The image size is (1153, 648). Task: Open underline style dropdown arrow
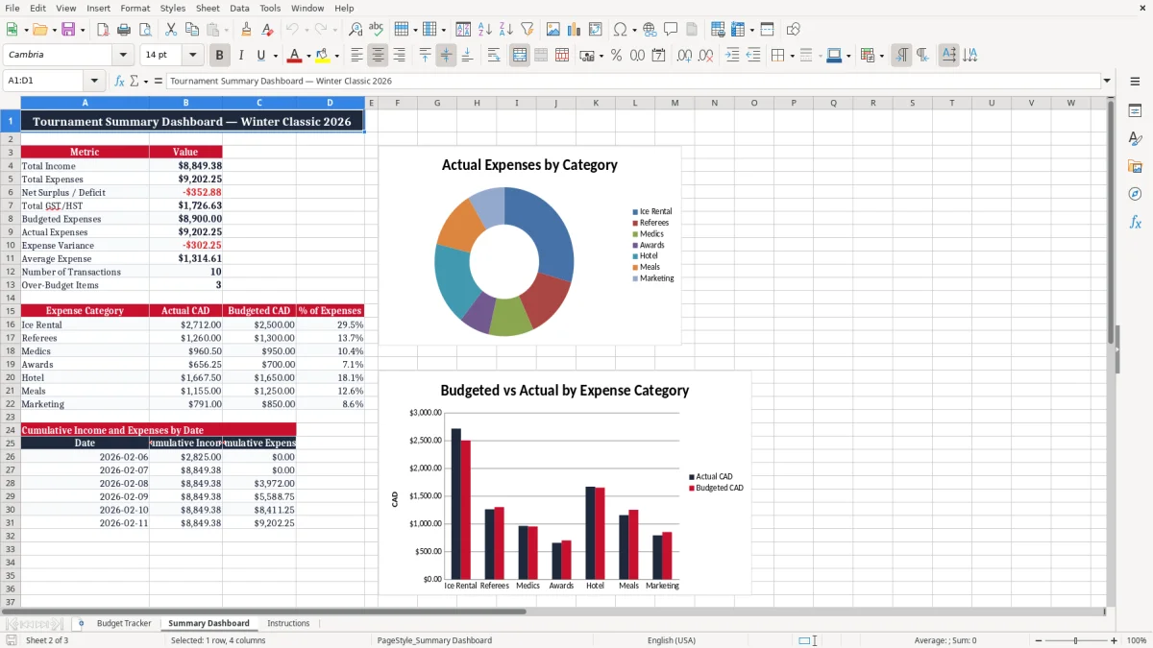click(275, 56)
